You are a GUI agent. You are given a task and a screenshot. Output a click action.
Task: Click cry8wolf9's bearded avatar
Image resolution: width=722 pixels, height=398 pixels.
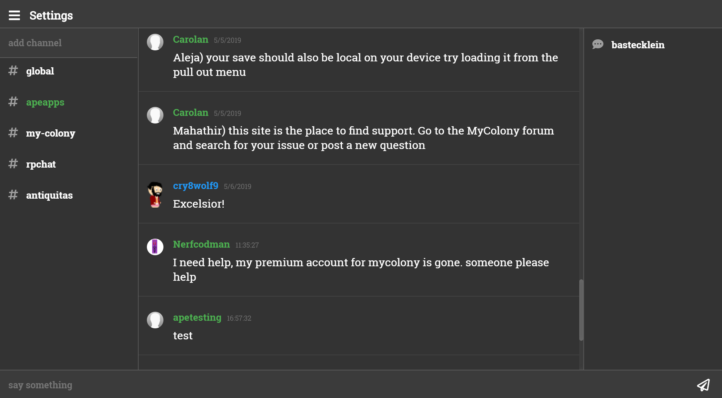(x=155, y=195)
